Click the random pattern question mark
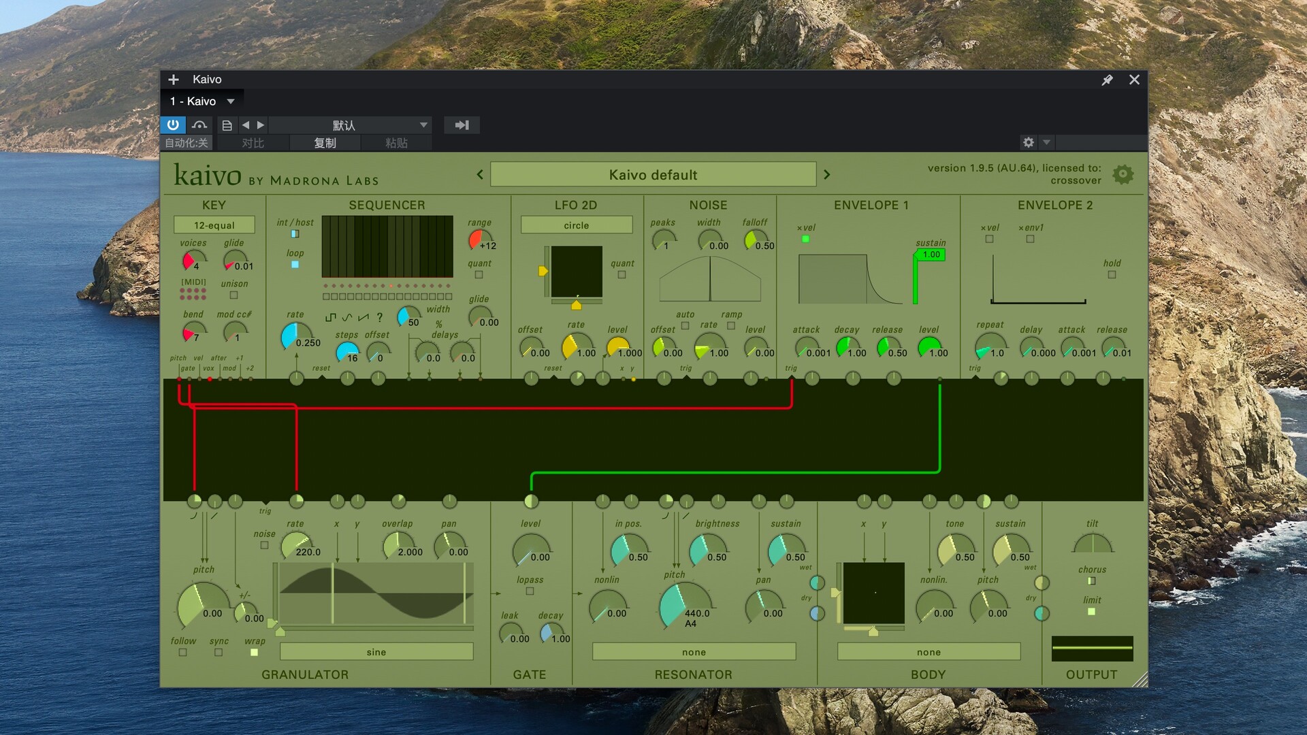Image resolution: width=1307 pixels, height=735 pixels. 380,317
